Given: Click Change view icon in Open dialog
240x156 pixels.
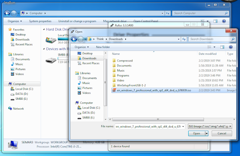Looking at the screenshot, I should click(x=209, y=47).
